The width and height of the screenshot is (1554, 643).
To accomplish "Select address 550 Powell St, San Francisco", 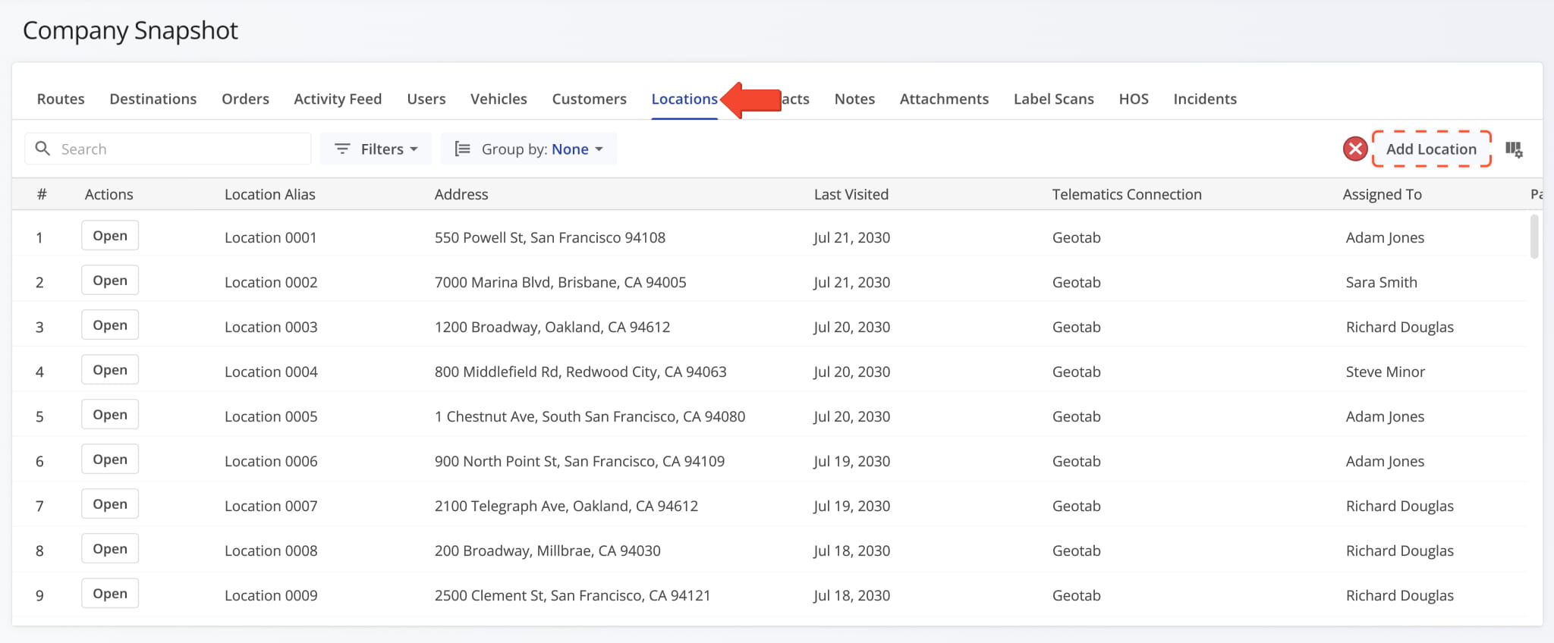I will (x=550, y=237).
